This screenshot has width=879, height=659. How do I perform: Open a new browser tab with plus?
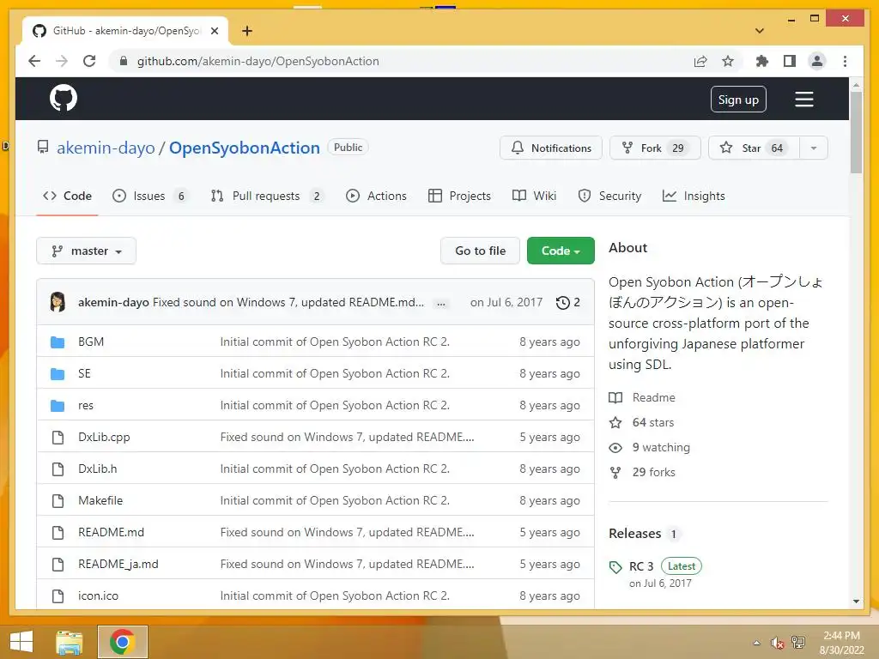pyautogui.click(x=247, y=31)
